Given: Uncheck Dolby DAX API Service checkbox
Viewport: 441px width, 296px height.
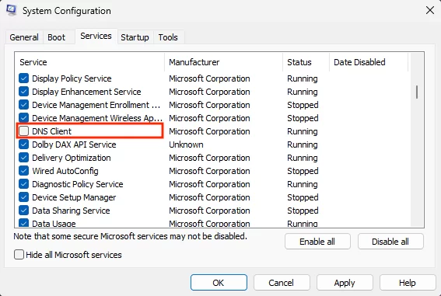Looking at the screenshot, I should coord(23,145).
